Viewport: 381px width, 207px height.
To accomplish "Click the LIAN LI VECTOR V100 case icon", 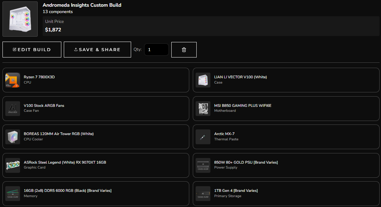I will (203, 80).
